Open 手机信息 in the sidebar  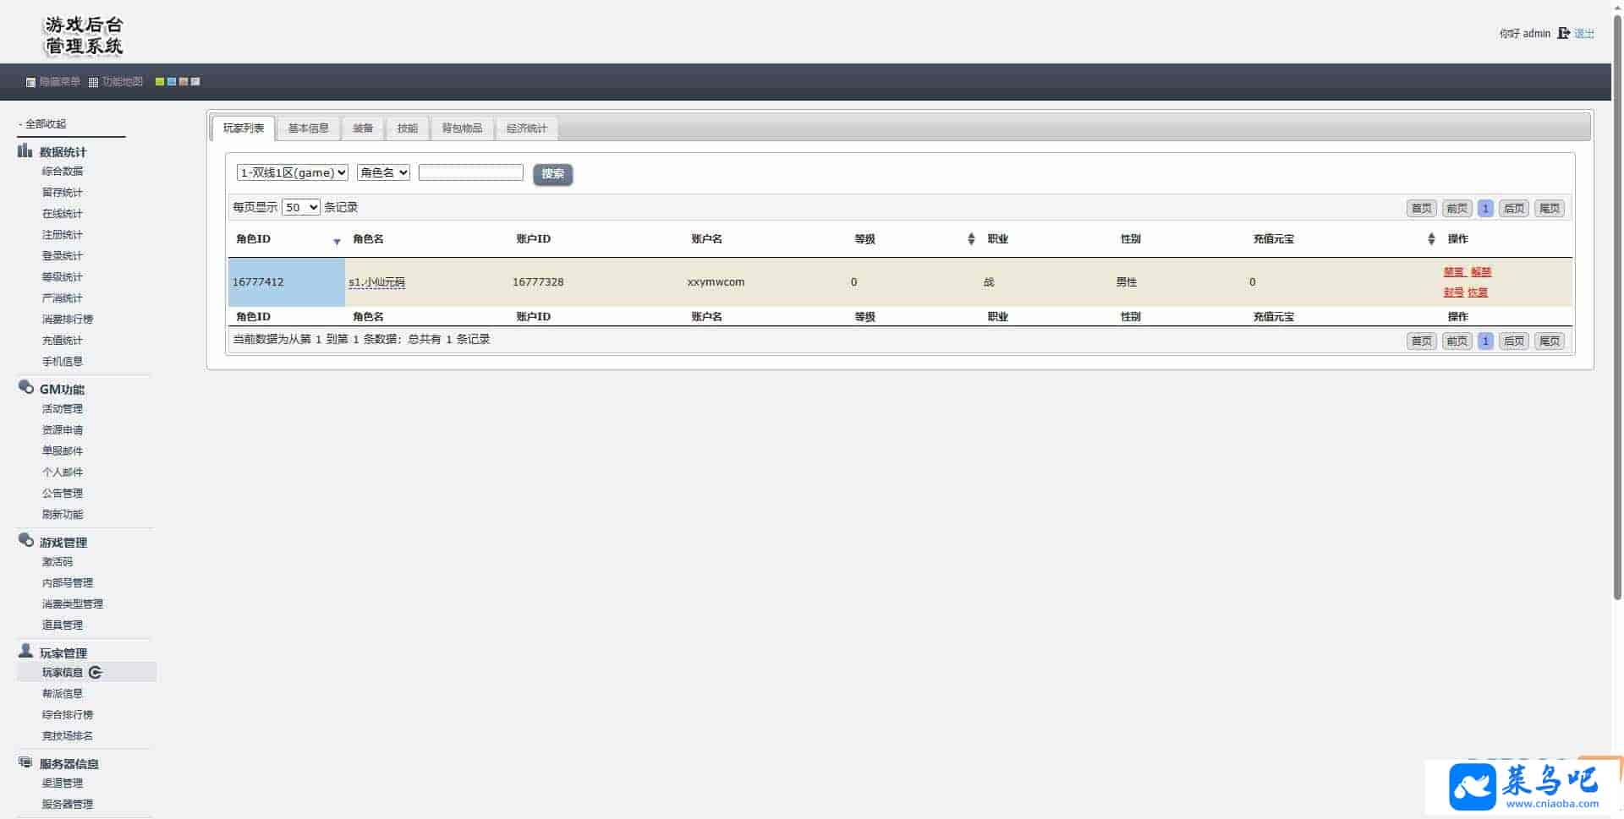(63, 362)
